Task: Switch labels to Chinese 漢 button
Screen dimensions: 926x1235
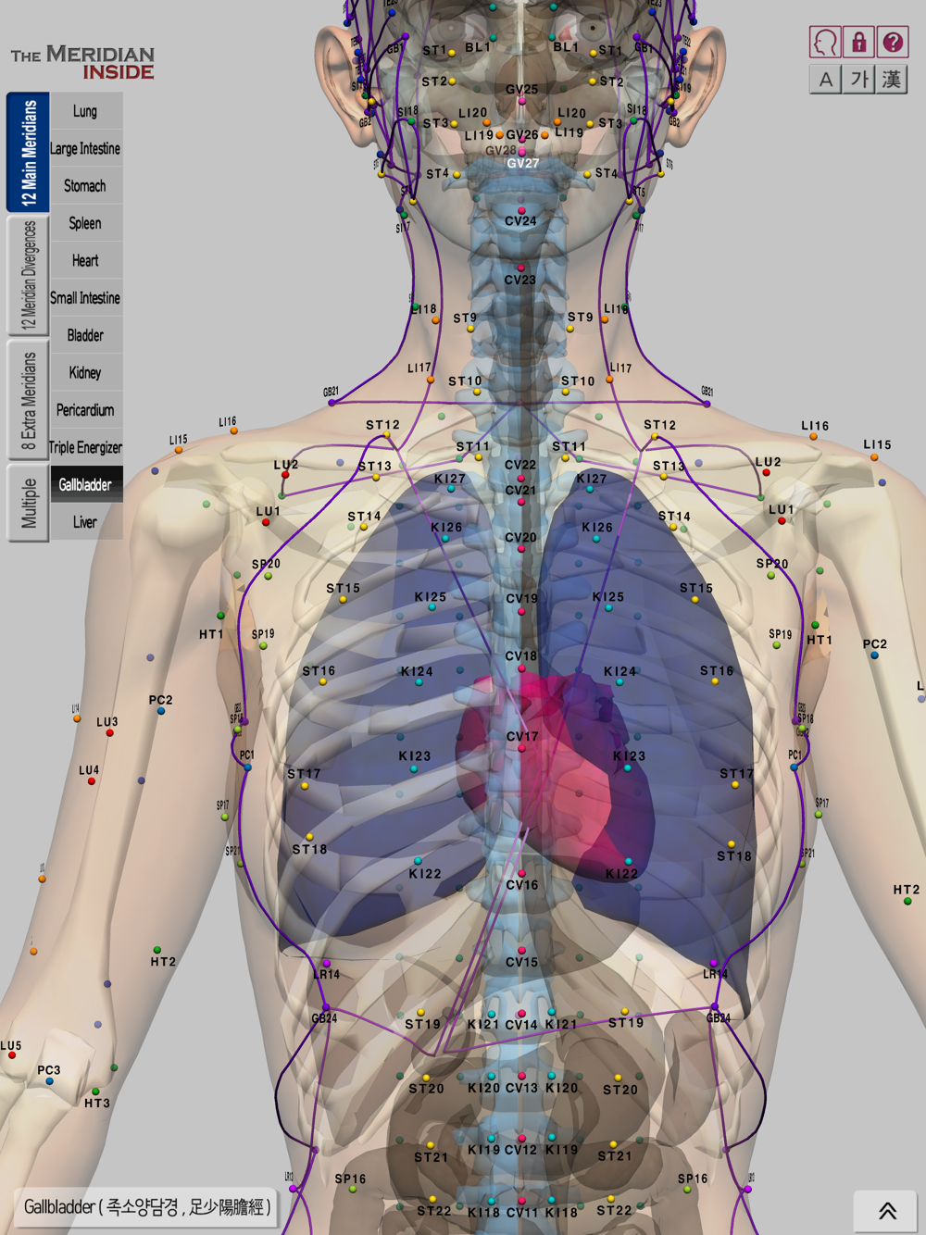Action: pyautogui.click(x=892, y=80)
